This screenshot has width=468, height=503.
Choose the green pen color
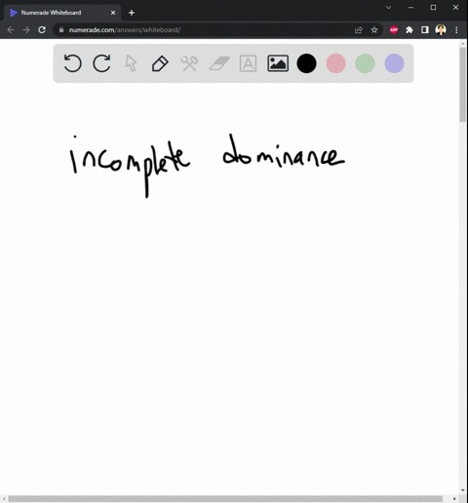click(x=365, y=63)
